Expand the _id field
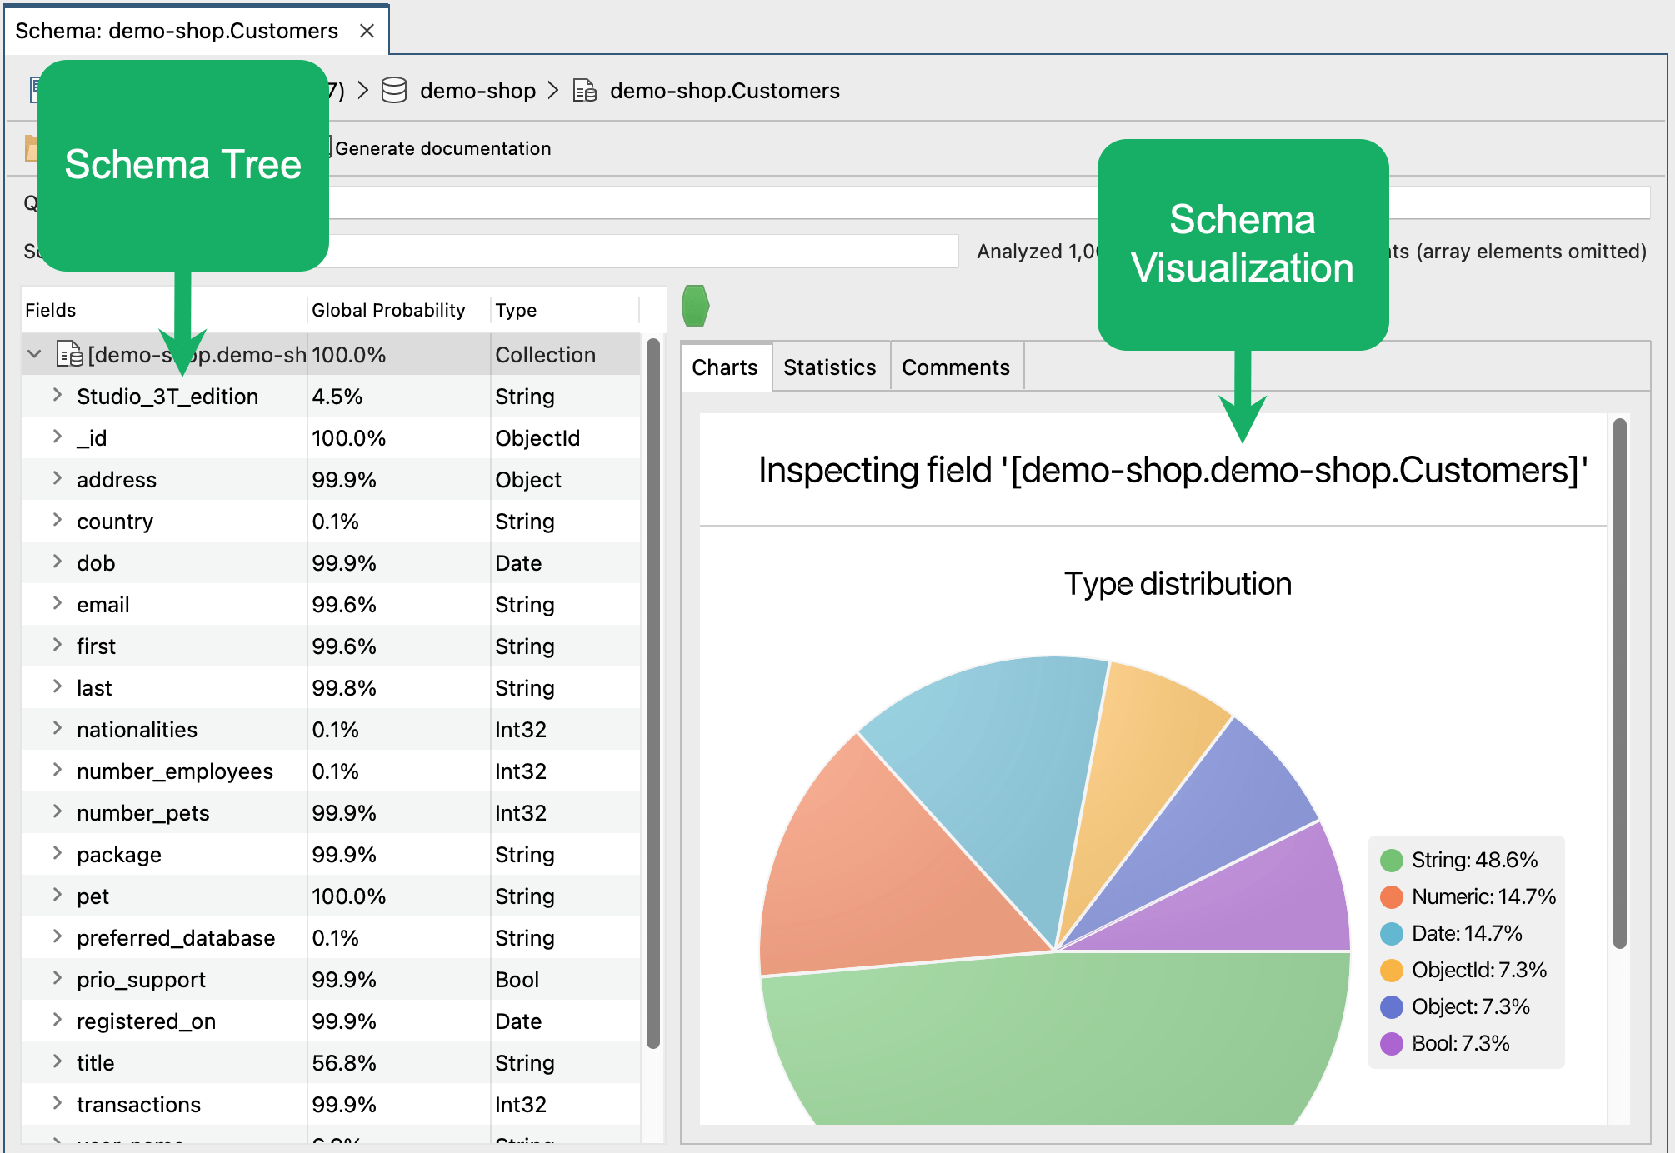 57,437
